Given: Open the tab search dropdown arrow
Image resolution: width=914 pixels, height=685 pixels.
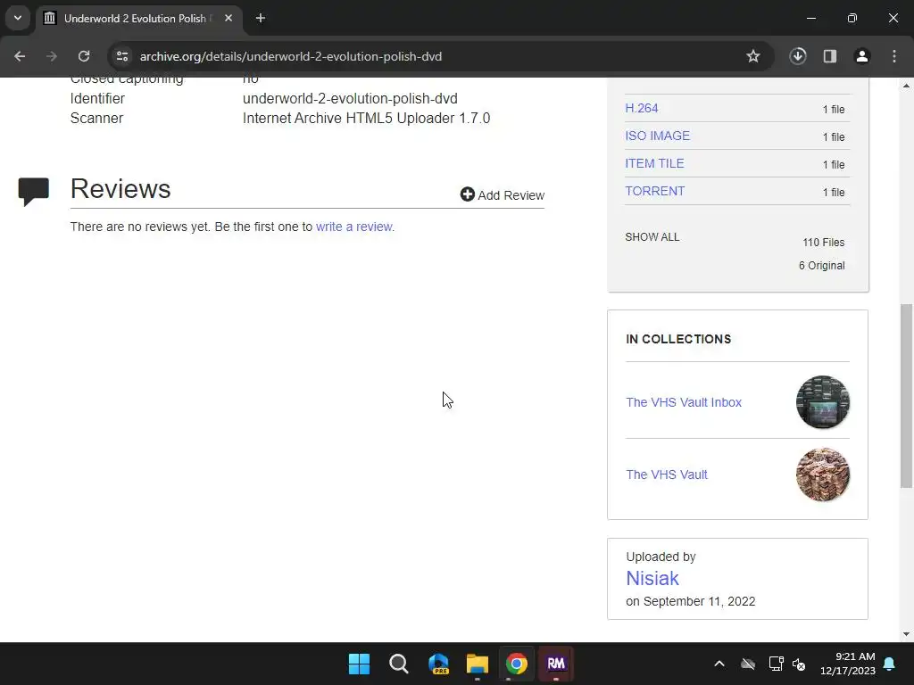Looking at the screenshot, I should [18, 18].
